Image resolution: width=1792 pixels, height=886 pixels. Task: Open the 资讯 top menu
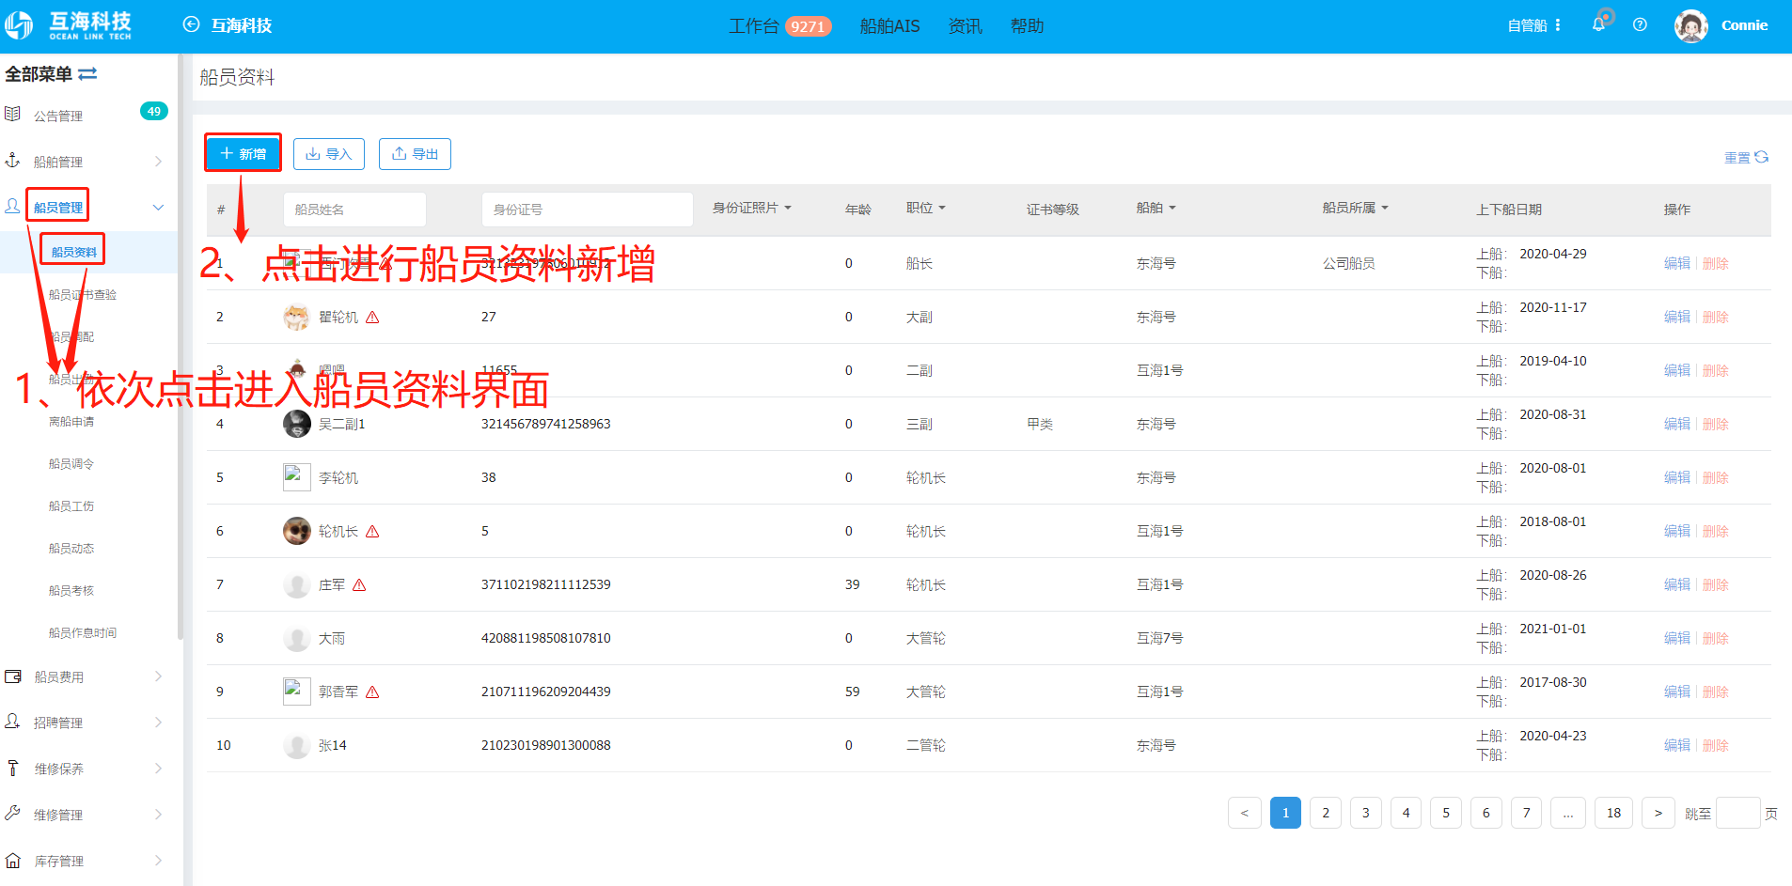[x=965, y=26]
